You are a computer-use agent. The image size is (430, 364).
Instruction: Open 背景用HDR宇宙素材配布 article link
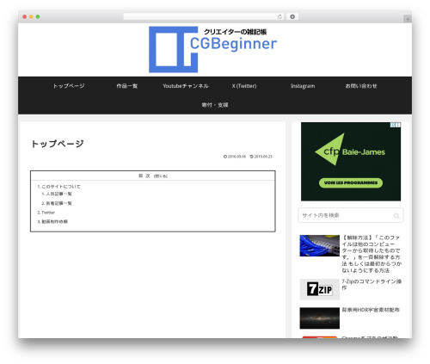pos(371,310)
